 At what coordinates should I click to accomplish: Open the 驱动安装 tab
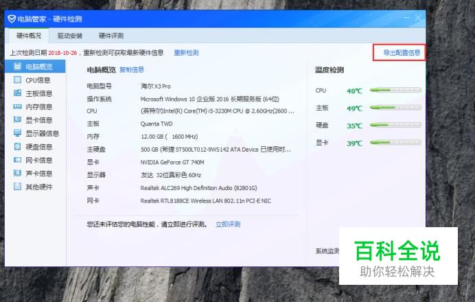point(70,36)
